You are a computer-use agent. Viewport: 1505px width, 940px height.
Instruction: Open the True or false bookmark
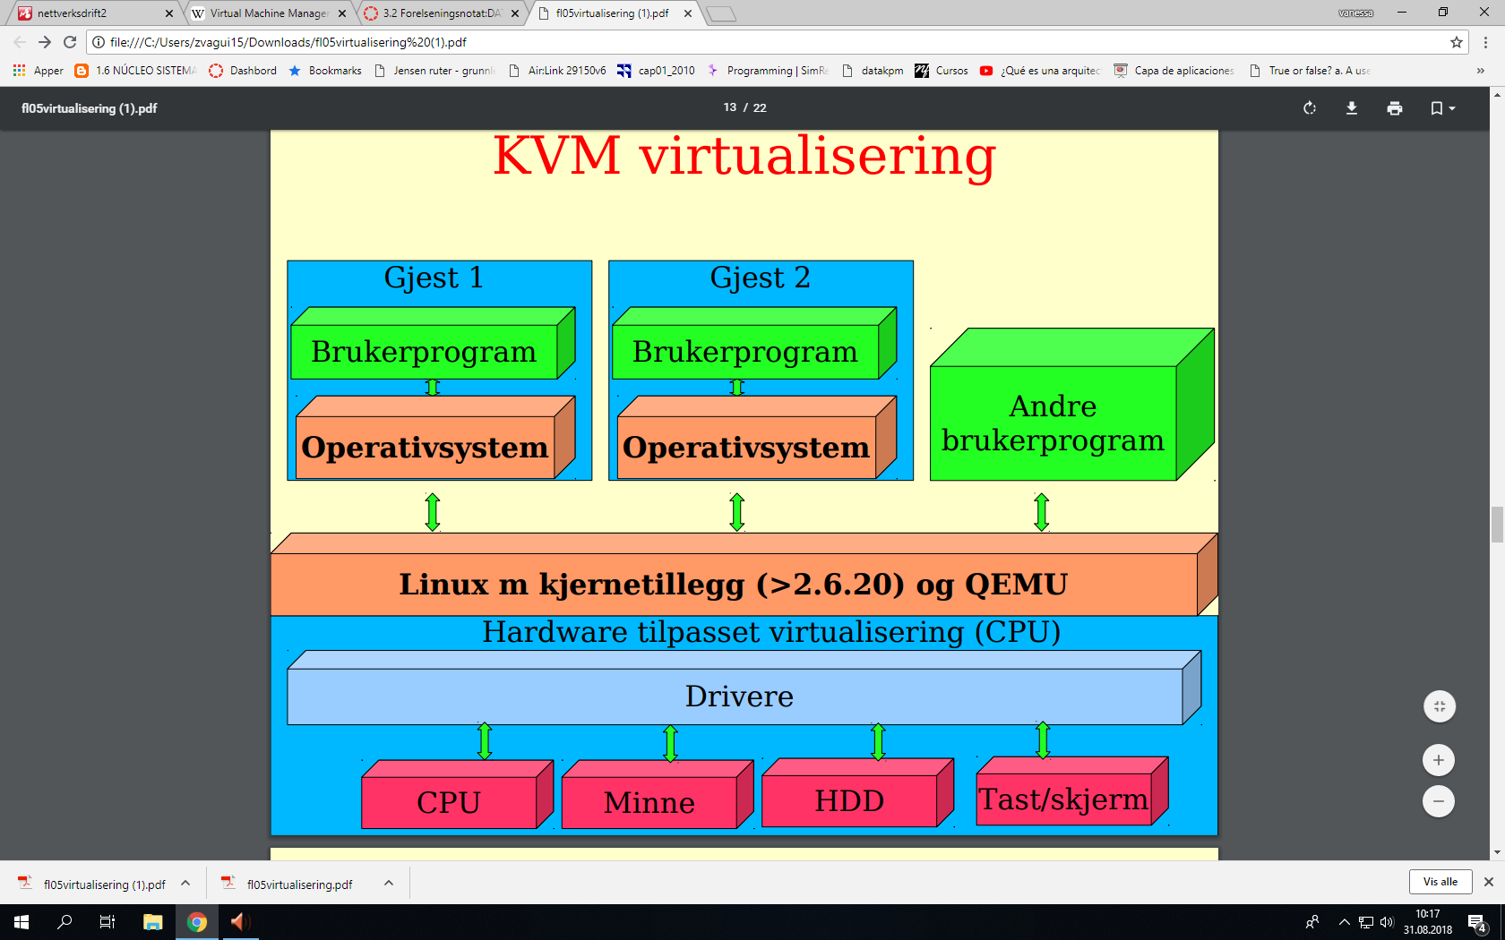(x=1310, y=71)
